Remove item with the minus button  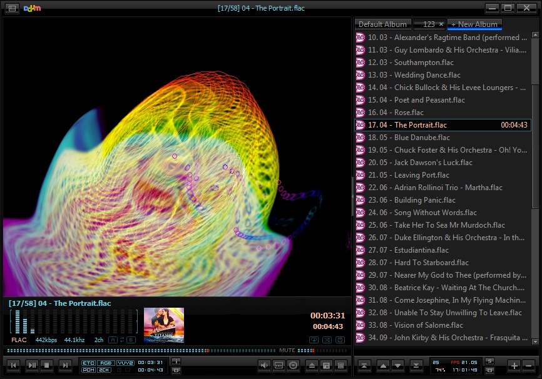[528, 365]
